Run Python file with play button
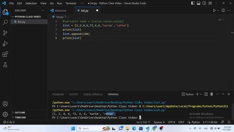 (214, 11)
